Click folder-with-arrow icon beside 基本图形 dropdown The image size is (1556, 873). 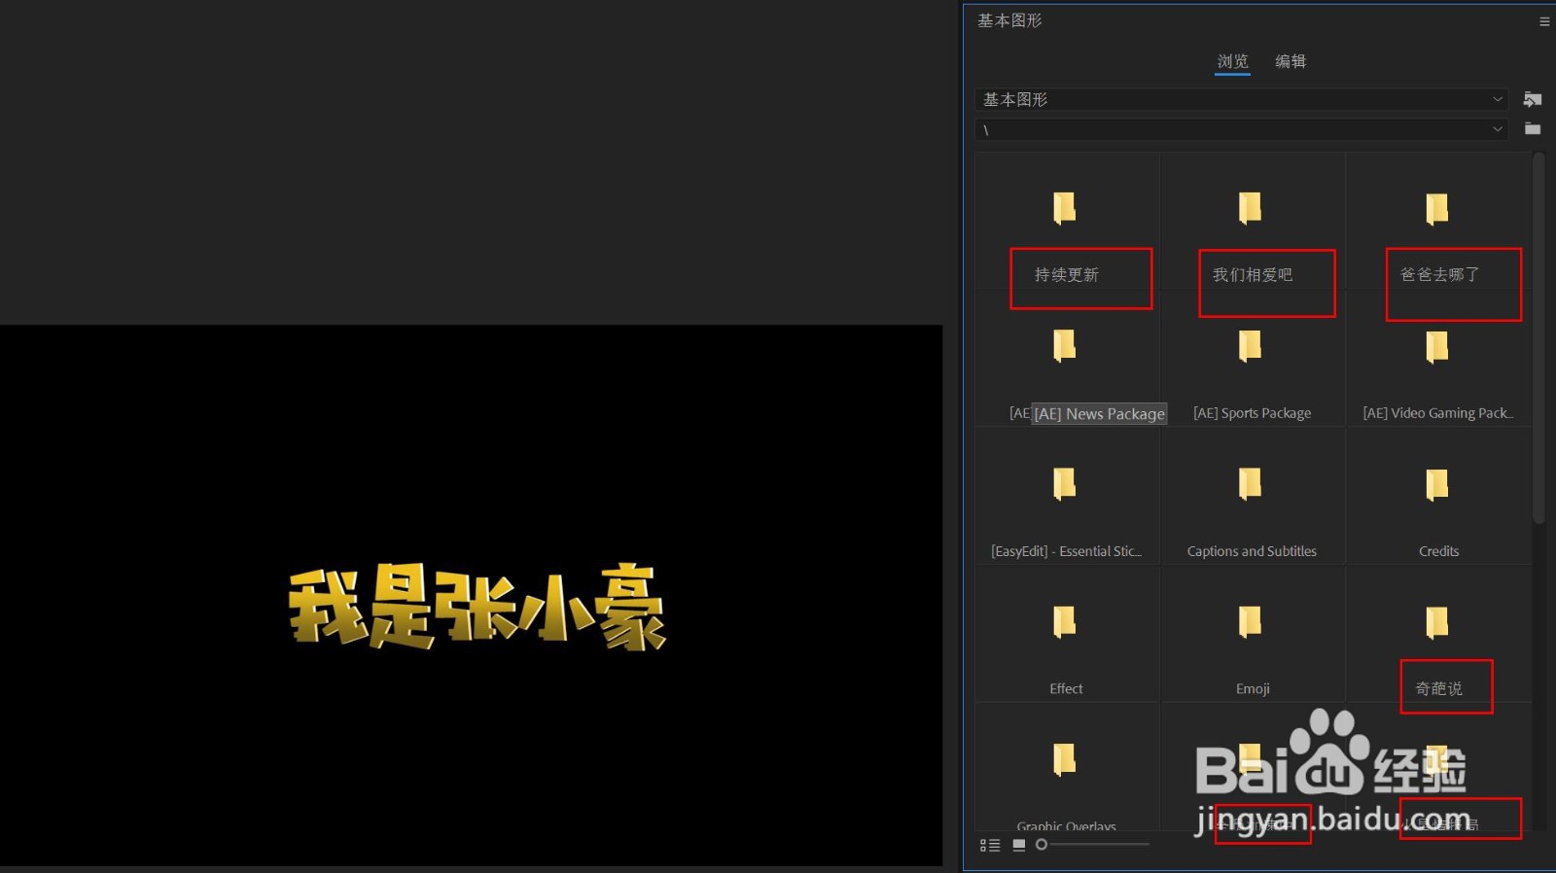coord(1533,99)
